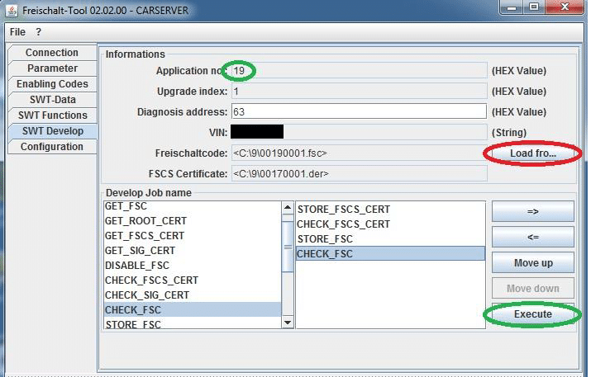The image size is (591, 377).
Task: Select the SWT-Data tab
Action: (52, 100)
